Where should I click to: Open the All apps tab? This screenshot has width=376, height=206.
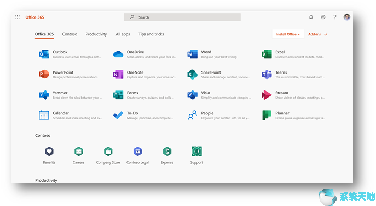123,34
